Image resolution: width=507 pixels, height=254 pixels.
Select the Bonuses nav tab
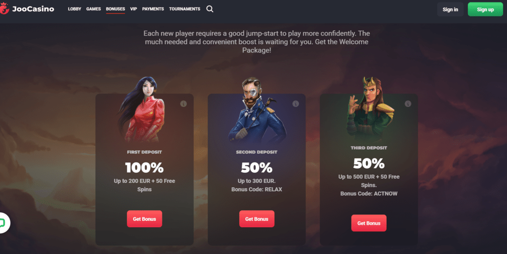pos(115,9)
